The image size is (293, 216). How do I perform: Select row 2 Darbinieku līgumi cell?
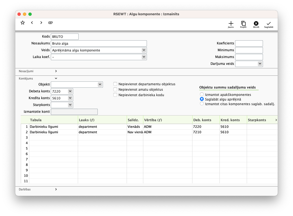(x=54, y=132)
